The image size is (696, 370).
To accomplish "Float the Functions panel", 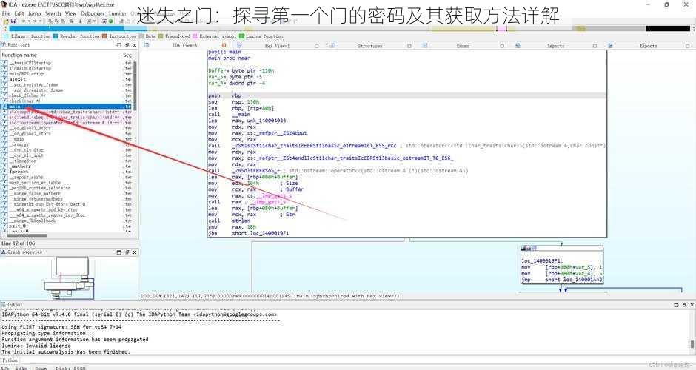I will pyautogui.click(x=127, y=45).
